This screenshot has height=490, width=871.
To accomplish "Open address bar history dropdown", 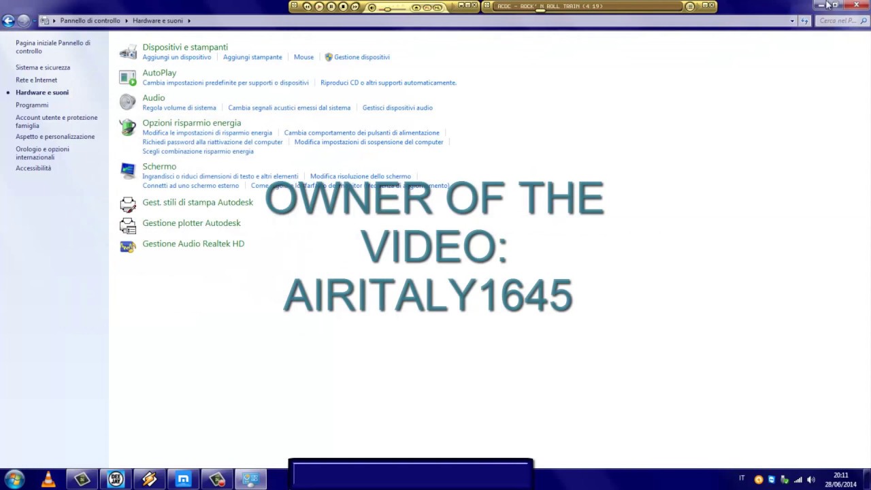I will 792,21.
